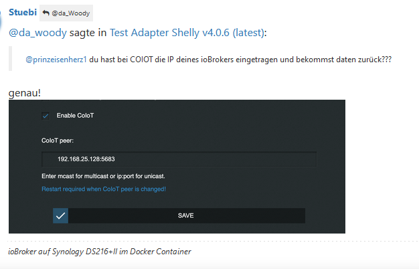This screenshot has height=269, width=419.
Task: Click the reply arrow icon beside @da_Woody
Action: pyautogui.click(x=46, y=13)
